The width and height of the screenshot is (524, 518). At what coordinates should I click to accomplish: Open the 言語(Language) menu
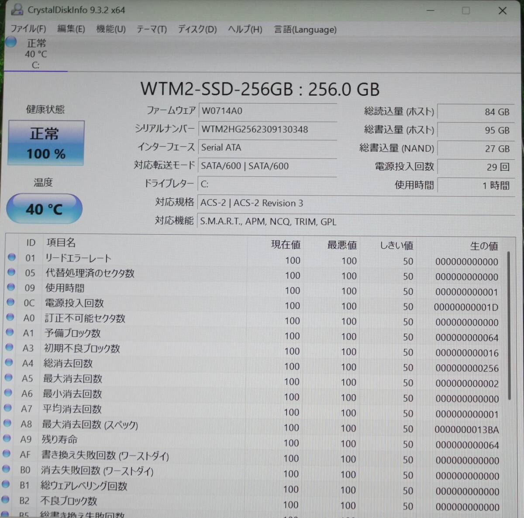(x=304, y=29)
